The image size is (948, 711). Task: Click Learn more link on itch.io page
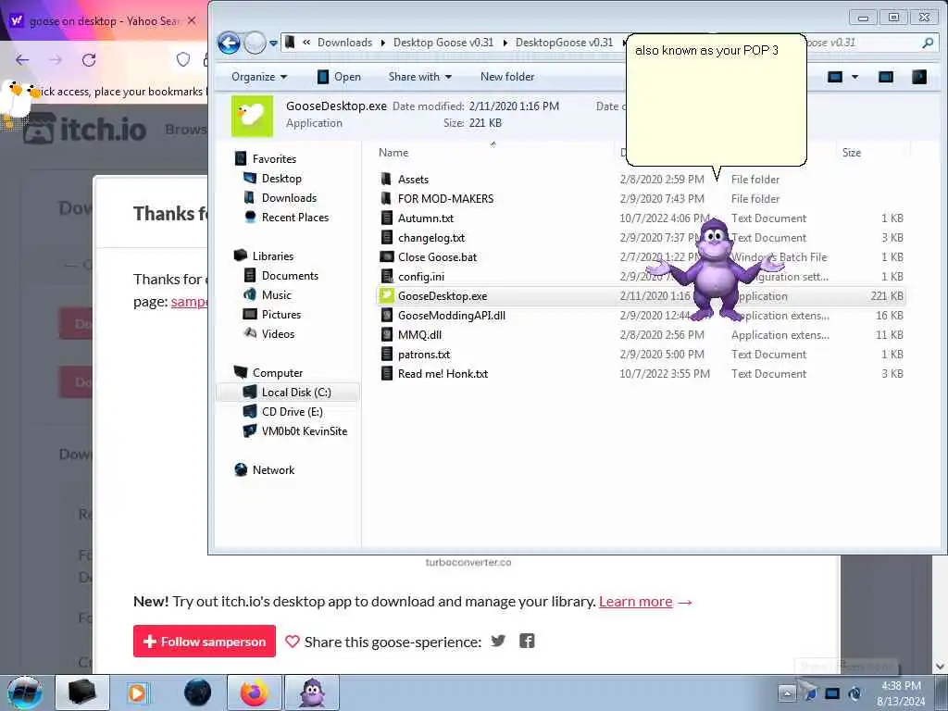[635, 602]
